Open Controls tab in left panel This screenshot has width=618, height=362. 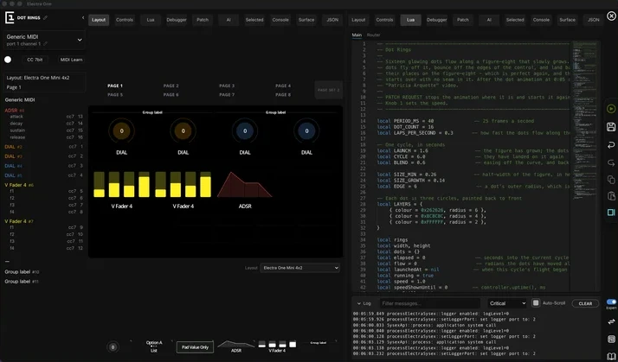click(x=125, y=20)
